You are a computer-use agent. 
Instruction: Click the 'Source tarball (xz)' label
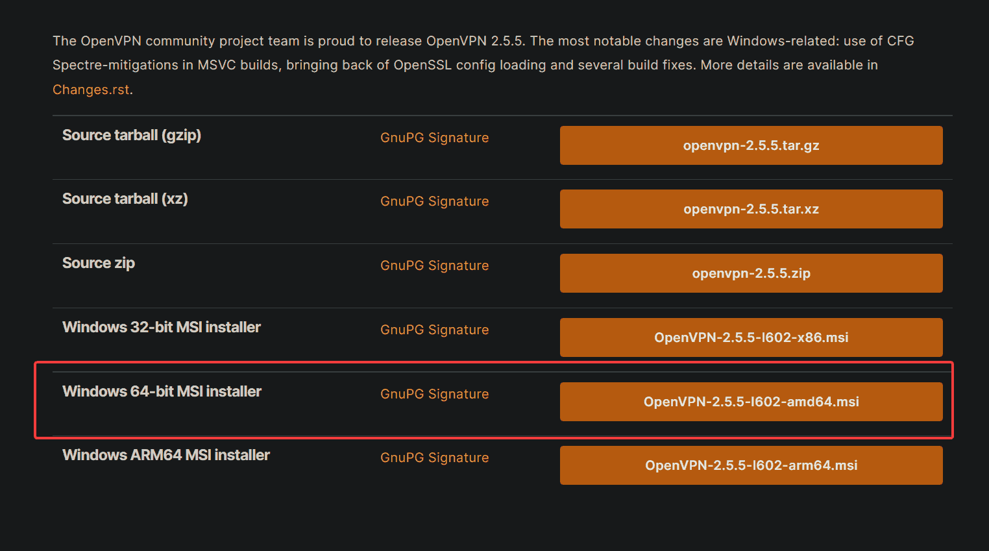click(125, 199)
